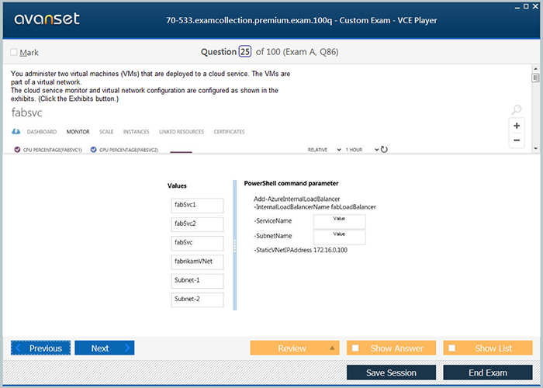This screenshot has width=543, height=388.
Task: Open the LINKED RESOURCES tab
Action: click(x=182, y=132)
